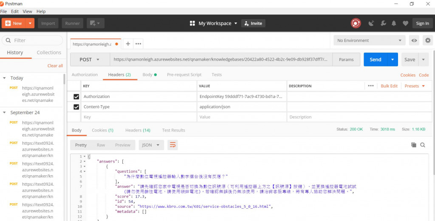Send the request with Send button
The height and width of the screenshot is (221, 435).
pyautogui.click(x=376, y=59)
